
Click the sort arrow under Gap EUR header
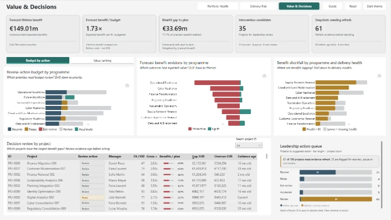pyautogui.click(x=193, y=158)
